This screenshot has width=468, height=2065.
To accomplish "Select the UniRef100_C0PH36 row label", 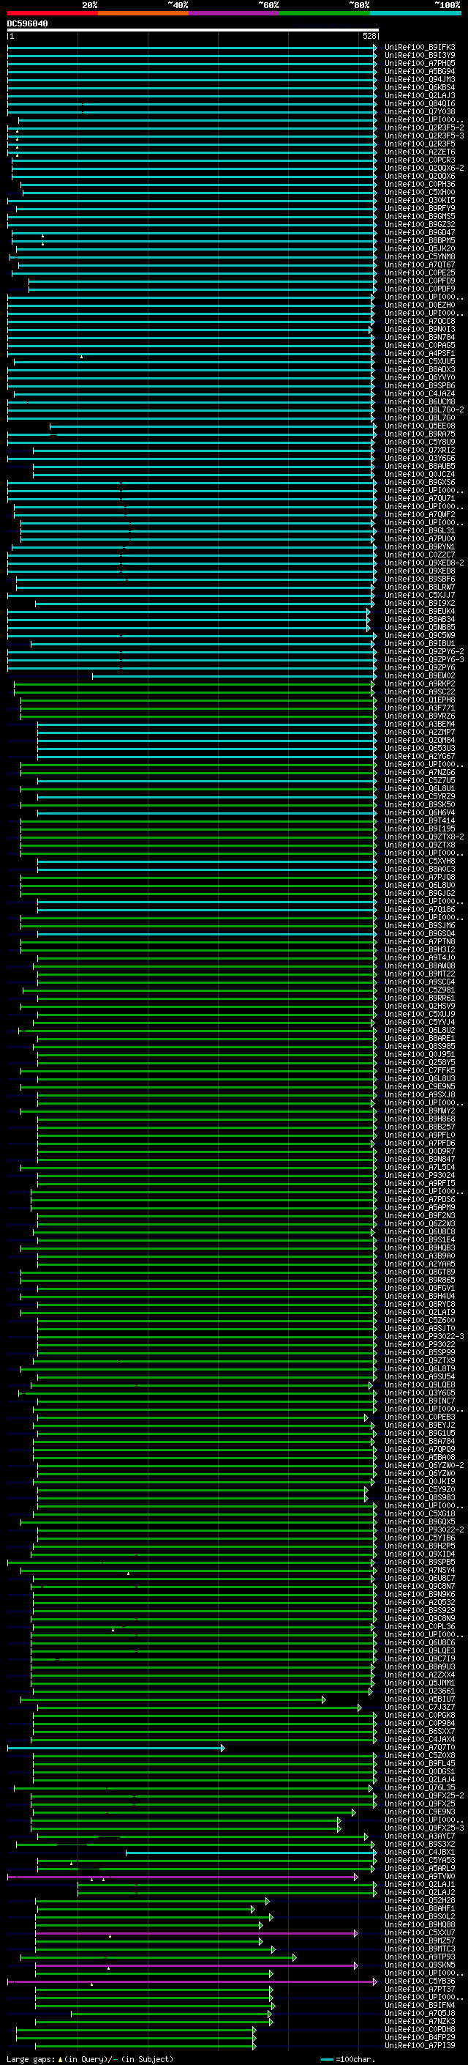I will (x=419, y=185).
